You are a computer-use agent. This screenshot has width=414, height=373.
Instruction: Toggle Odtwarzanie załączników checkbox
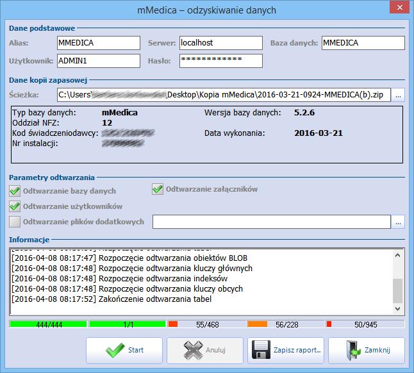click(x=158, y=189)
